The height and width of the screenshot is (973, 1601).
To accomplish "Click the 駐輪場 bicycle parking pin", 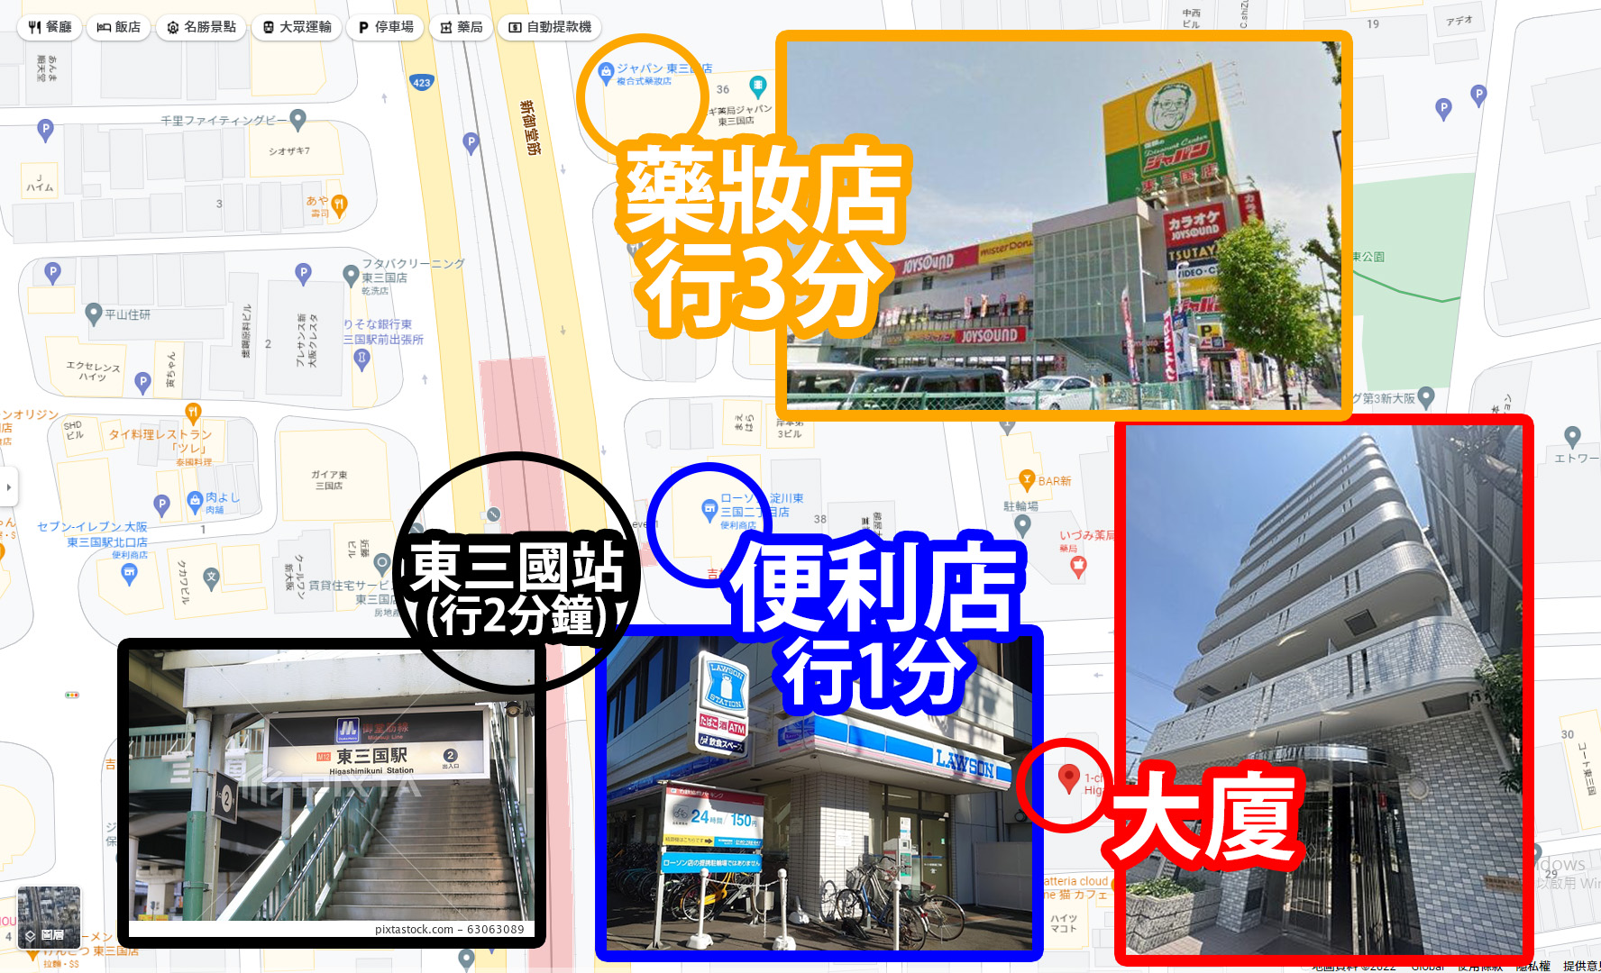I will point(1022,524).
